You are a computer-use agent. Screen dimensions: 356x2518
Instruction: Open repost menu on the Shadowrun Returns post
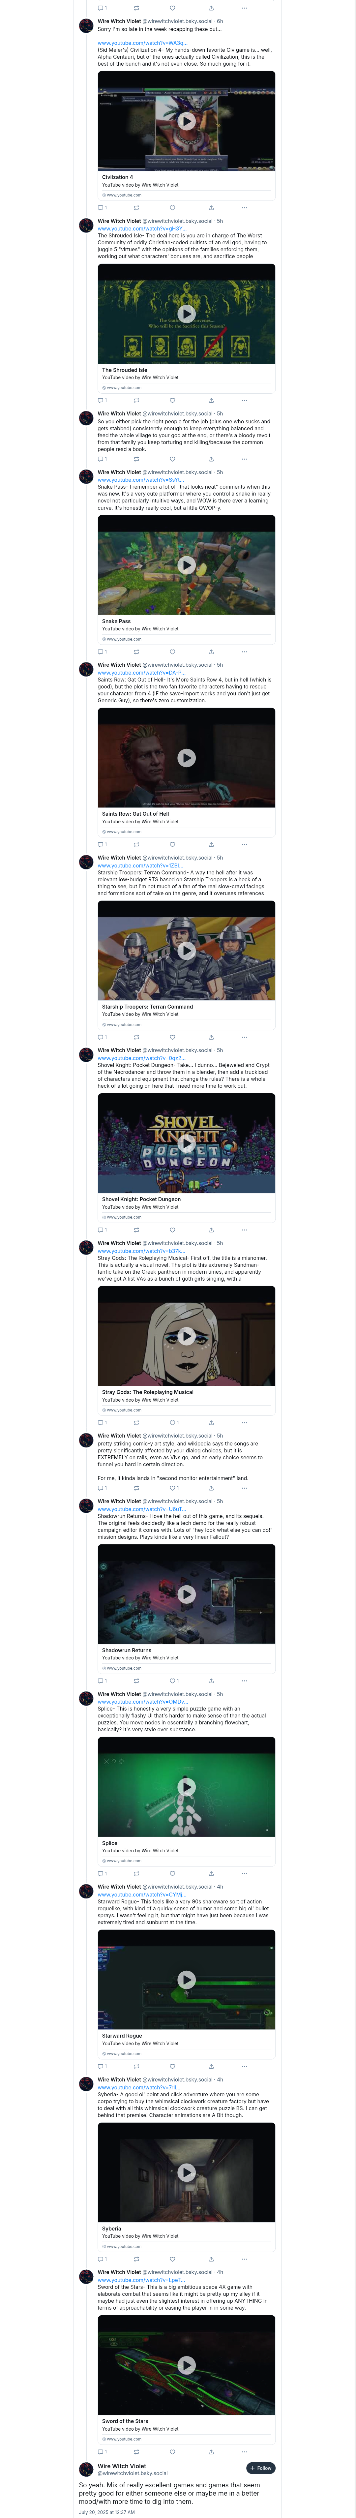tap(136, 1680)
